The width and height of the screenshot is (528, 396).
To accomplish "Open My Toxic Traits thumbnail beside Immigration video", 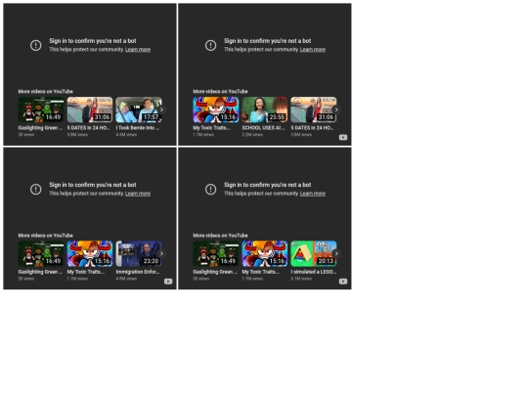I will click(90, 253).
